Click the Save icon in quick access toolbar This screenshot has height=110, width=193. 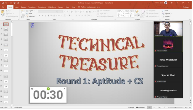point(2,3)
